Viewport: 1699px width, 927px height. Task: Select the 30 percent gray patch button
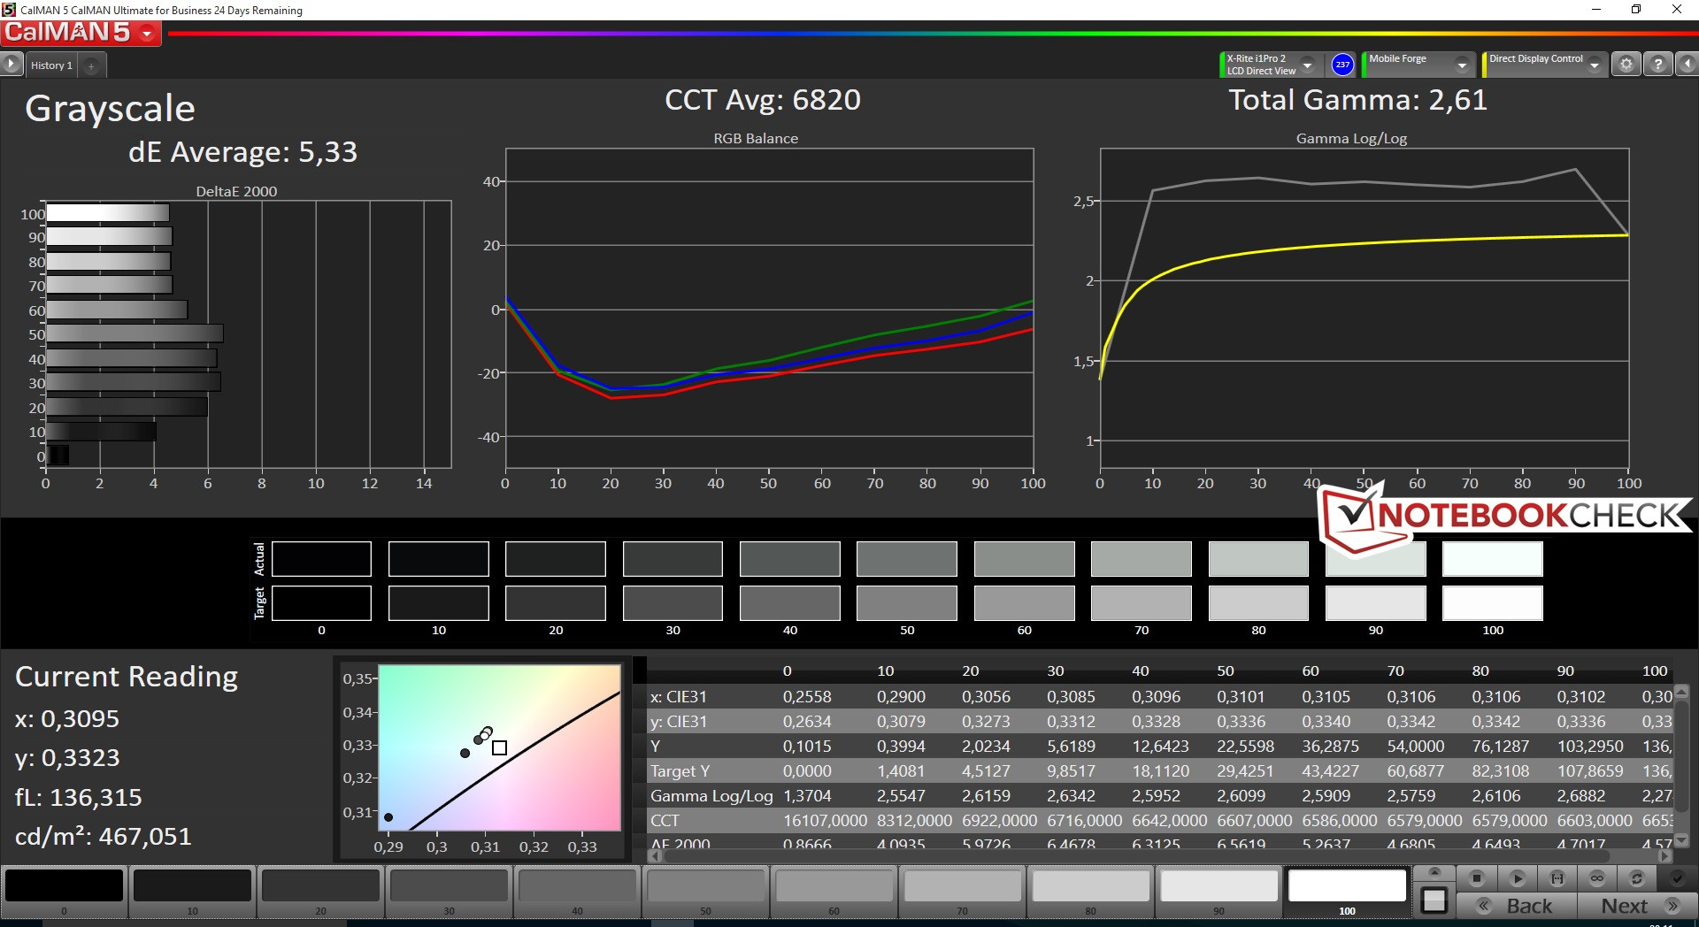coord(449,892)
